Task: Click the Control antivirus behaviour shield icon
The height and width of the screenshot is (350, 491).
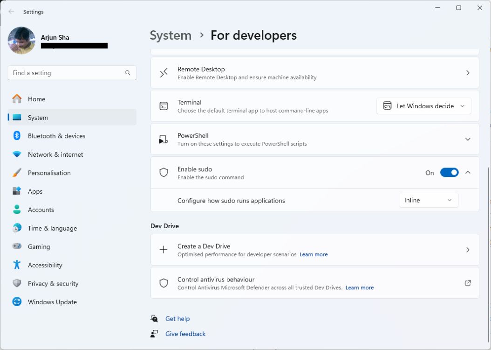Action: [x=164, y=283]
